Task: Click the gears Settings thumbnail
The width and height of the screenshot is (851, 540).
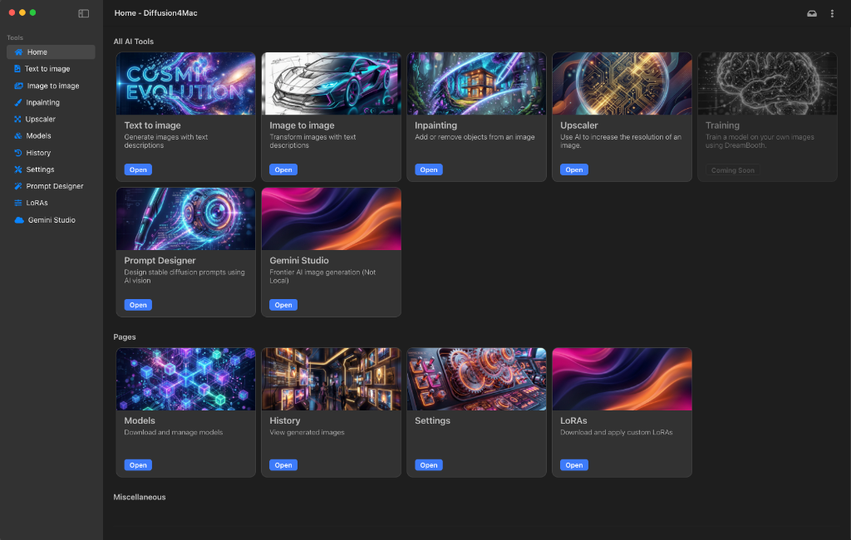Action: point(476,379)
